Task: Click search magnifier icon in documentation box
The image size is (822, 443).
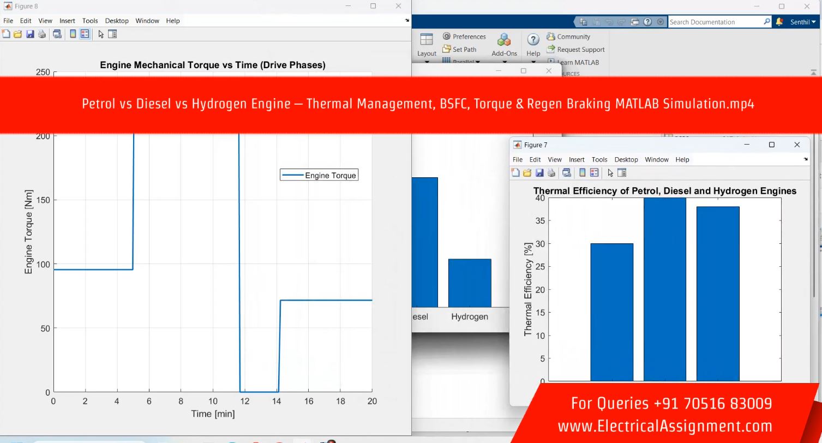Action: 767,22
